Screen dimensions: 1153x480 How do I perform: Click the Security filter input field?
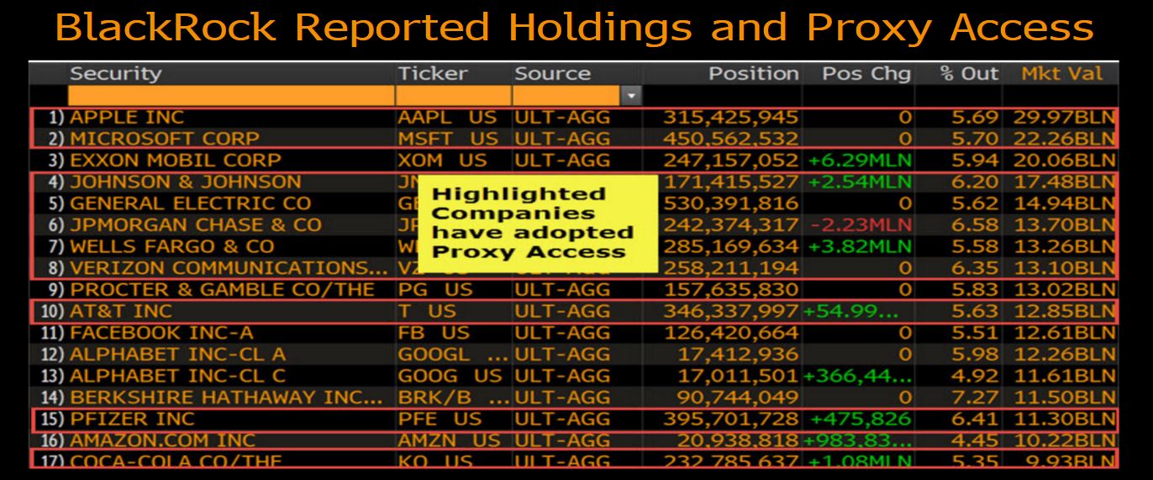(x=231, y=95)
